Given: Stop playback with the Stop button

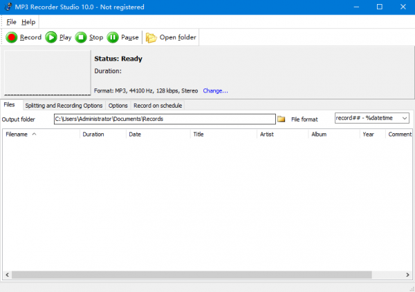Looking at the screenshot, I should pos(89,37).
